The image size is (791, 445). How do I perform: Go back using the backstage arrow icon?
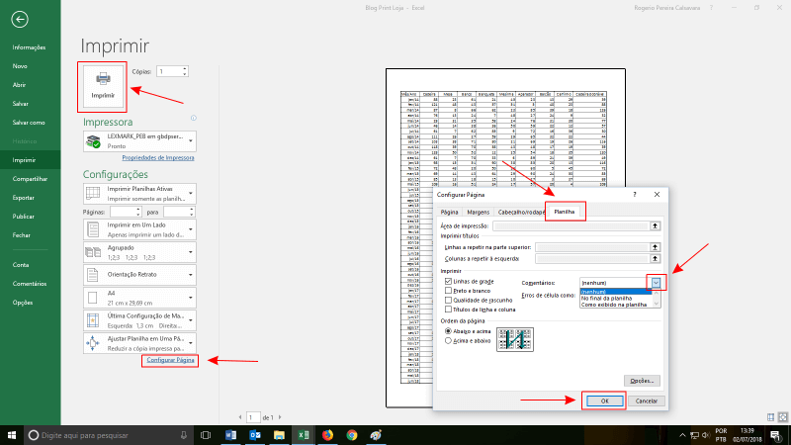pos(21,20)
